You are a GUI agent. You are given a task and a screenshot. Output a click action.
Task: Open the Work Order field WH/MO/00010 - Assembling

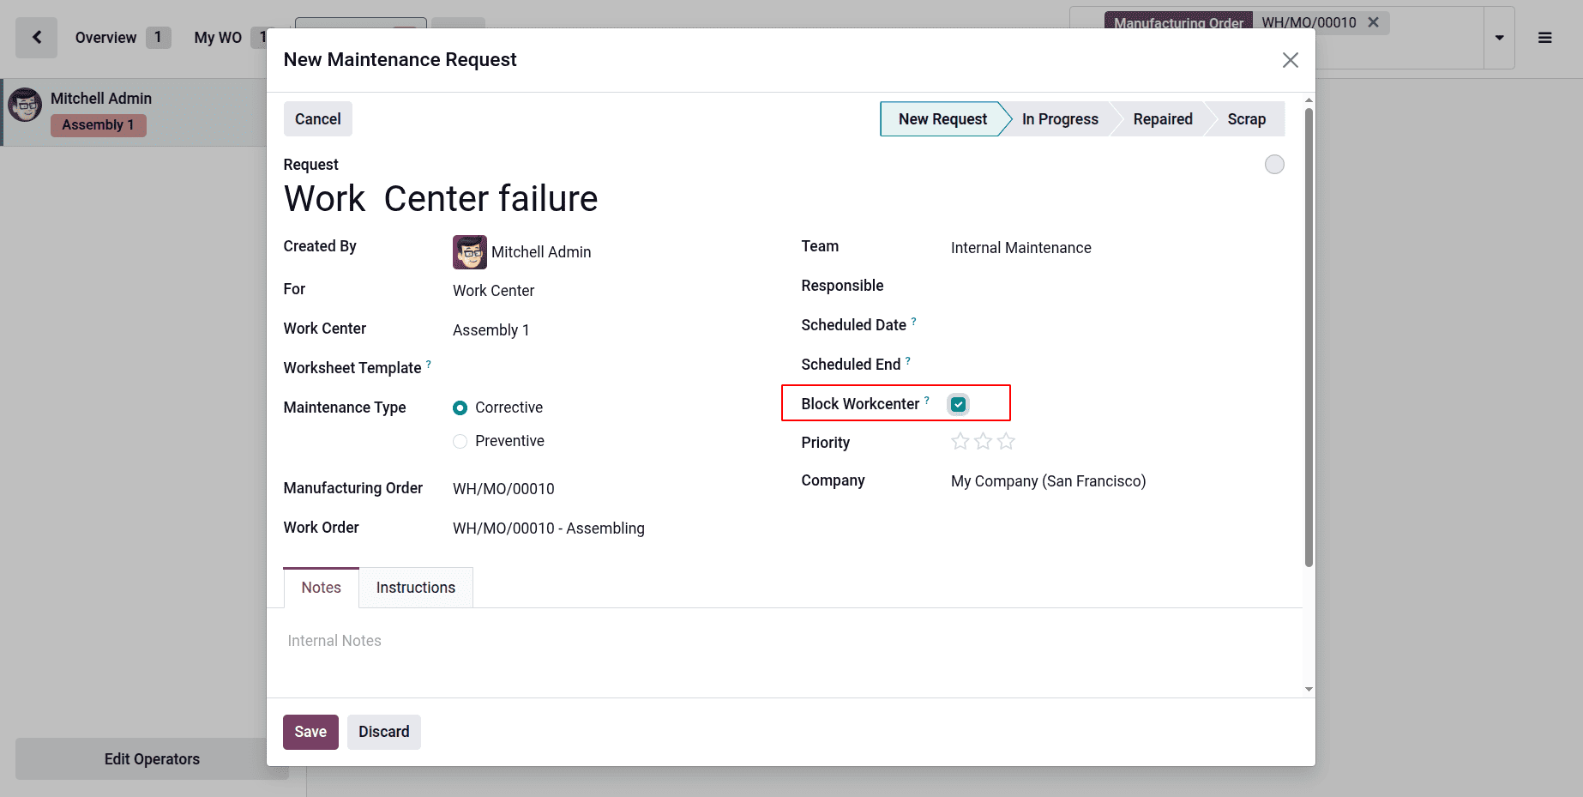coord(610,528)
